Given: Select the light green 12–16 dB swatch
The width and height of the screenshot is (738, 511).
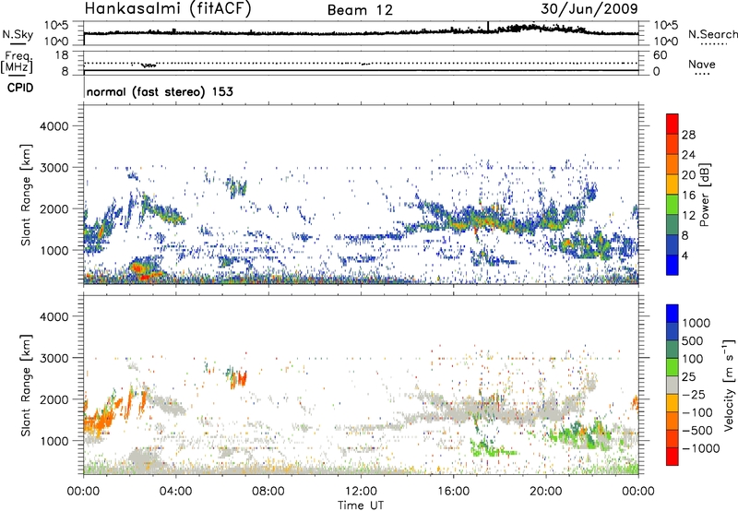Looking at the screenshot, I should coord(673,204).
